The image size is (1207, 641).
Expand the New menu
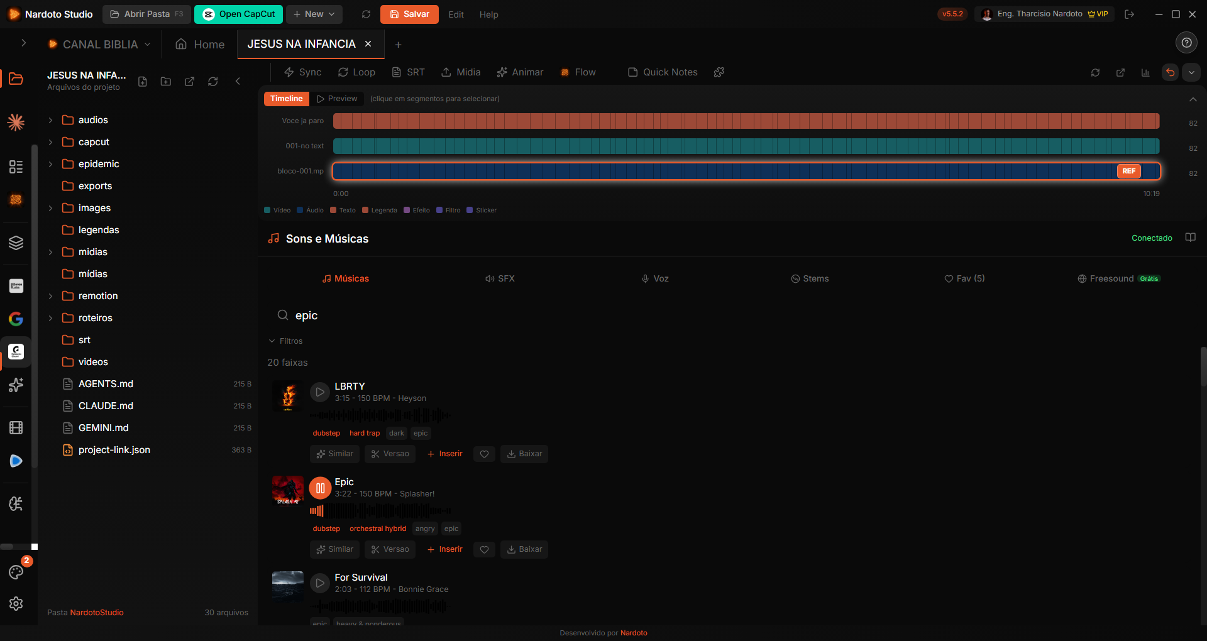(314, 14)
